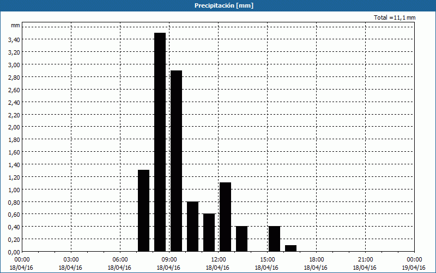Click the y-axis value 0,40

(14, 227)
